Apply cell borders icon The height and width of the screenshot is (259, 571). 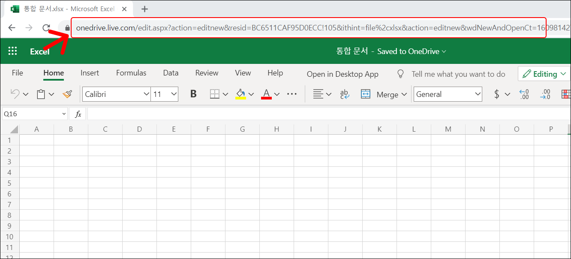pyautogui.click(x=215, y=94)
